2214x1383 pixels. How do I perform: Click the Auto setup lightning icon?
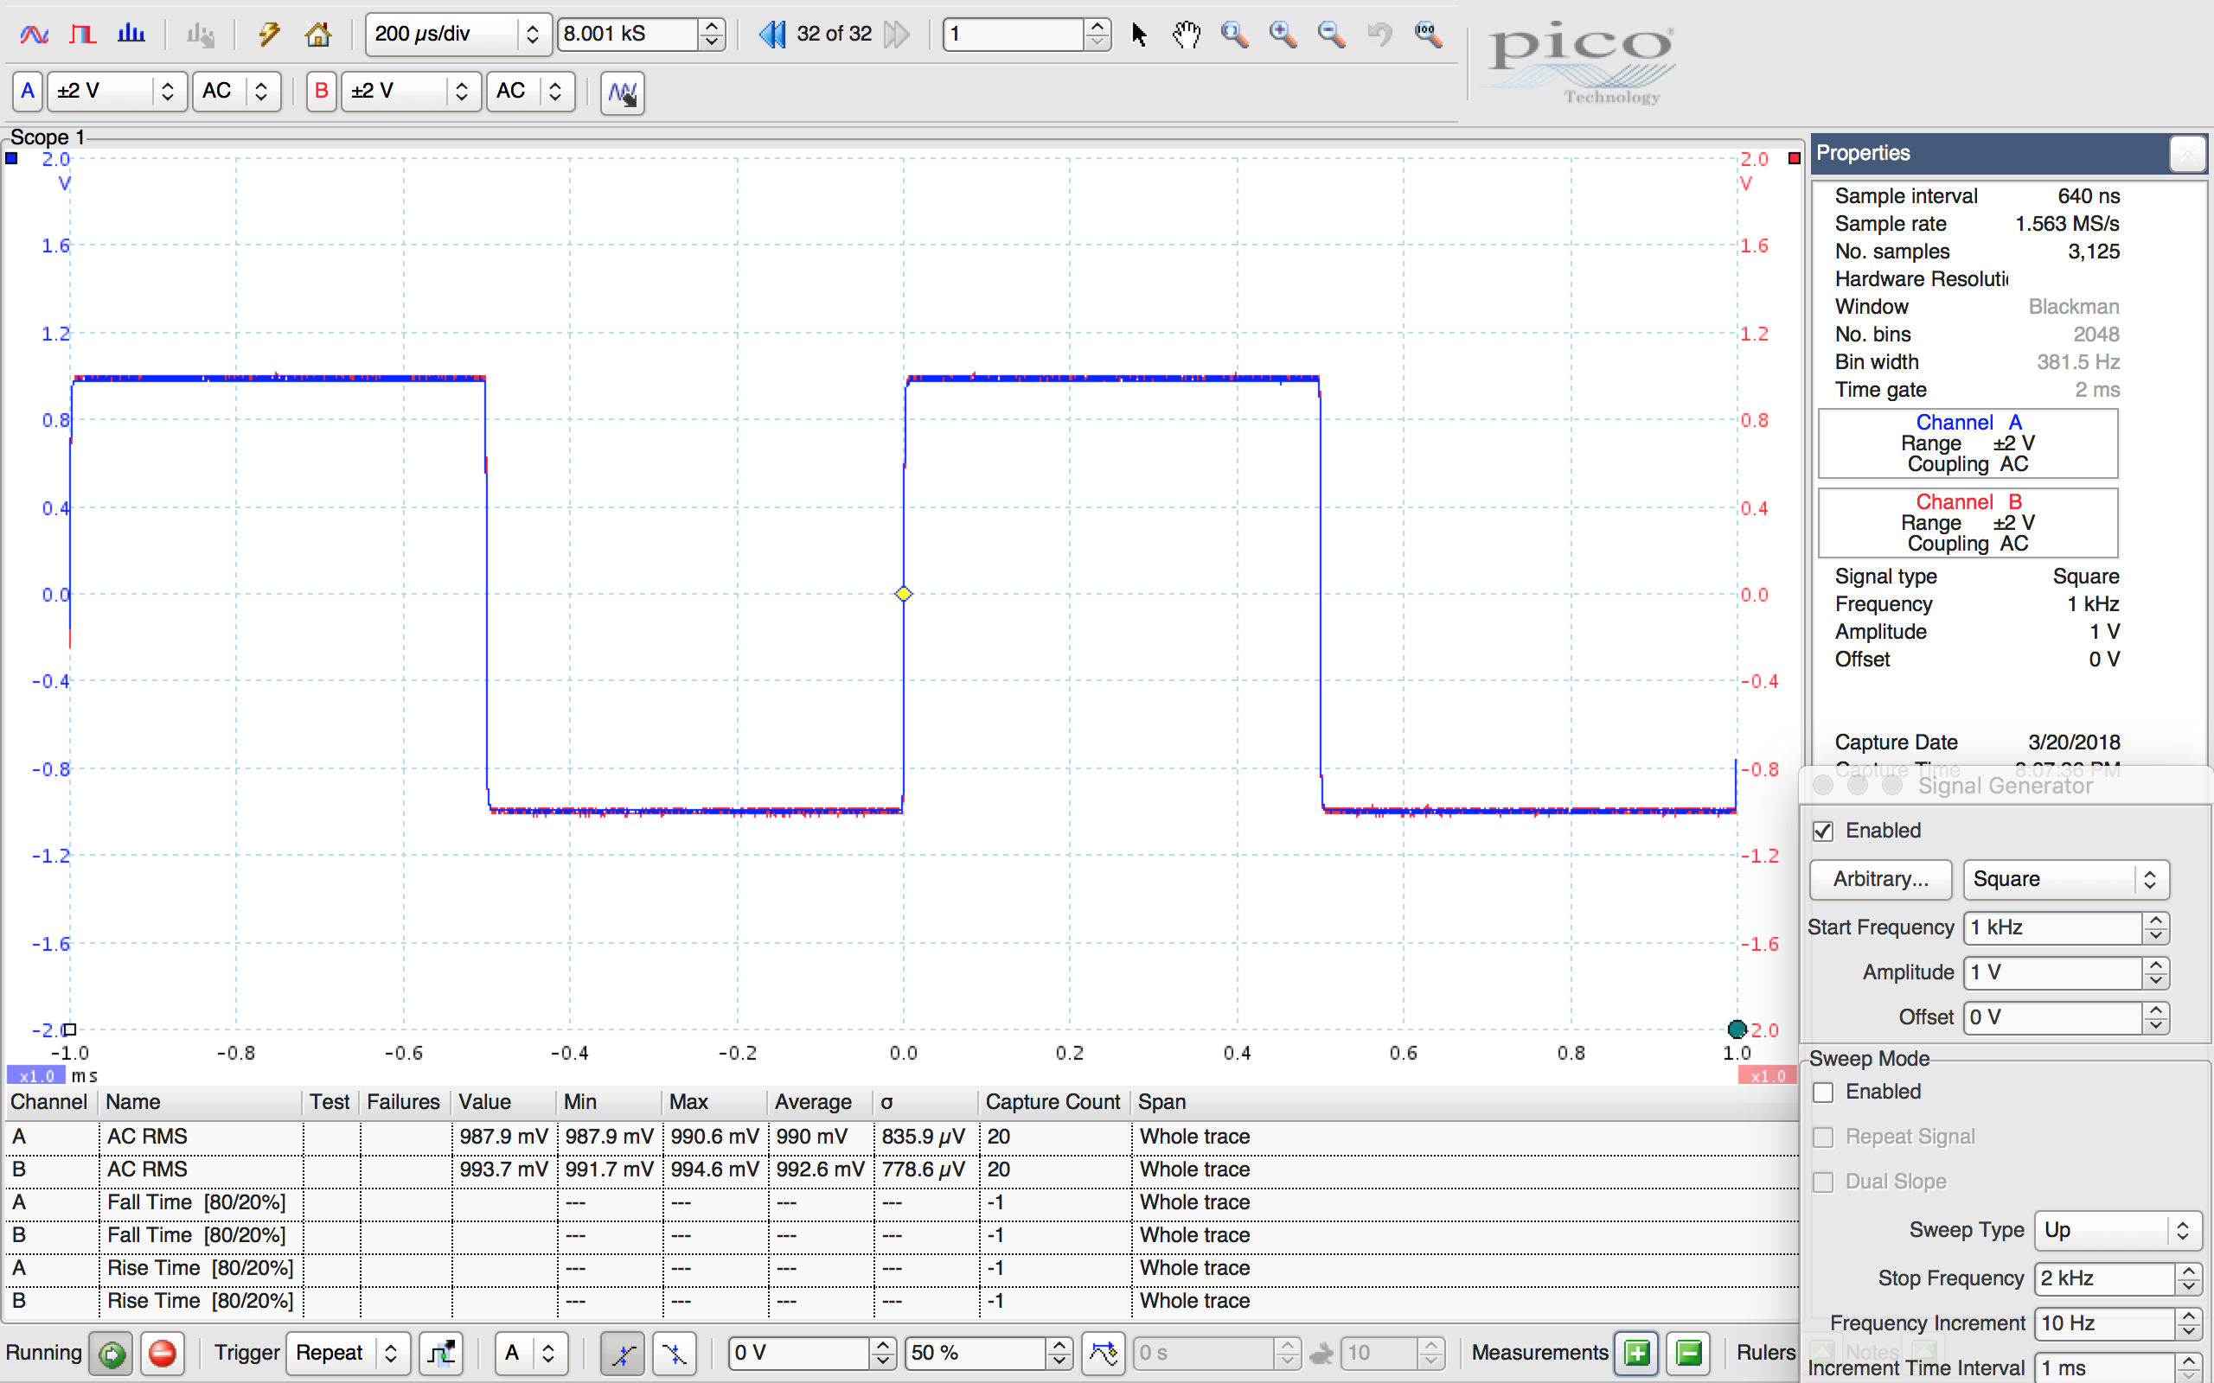[x=269, y=35]
